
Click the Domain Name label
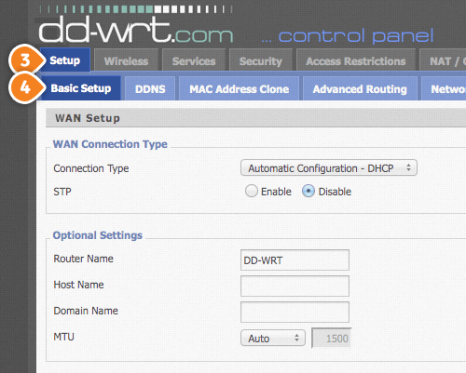click(x=86, y=311)
